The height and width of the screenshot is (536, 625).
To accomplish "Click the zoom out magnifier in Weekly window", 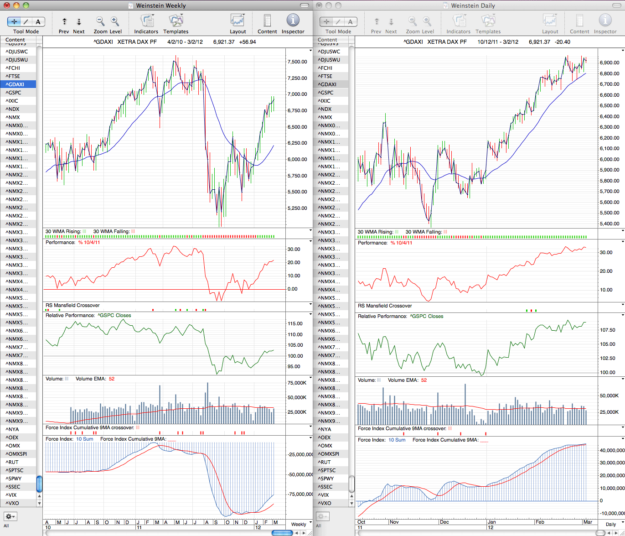I will (x=100, y=21).
